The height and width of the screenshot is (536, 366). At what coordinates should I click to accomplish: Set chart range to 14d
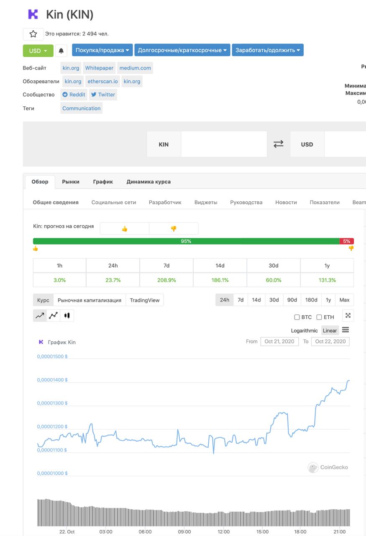coord(256,300)
